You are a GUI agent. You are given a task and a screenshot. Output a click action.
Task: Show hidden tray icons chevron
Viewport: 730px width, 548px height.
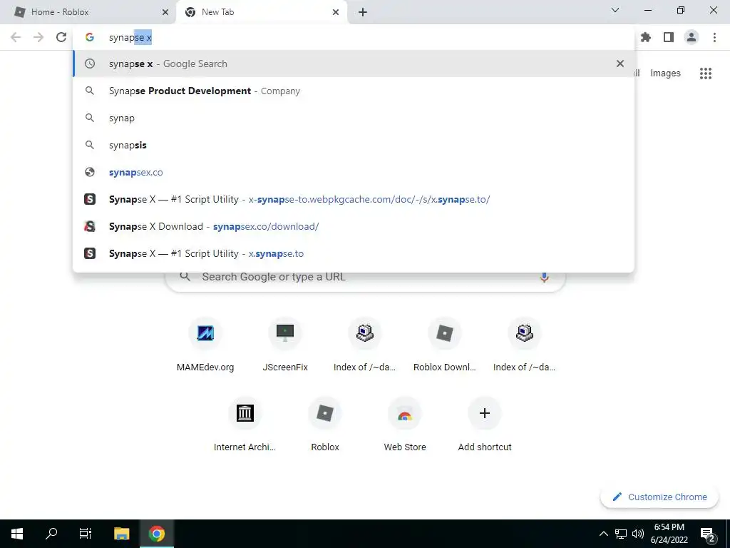coord(603,534)
